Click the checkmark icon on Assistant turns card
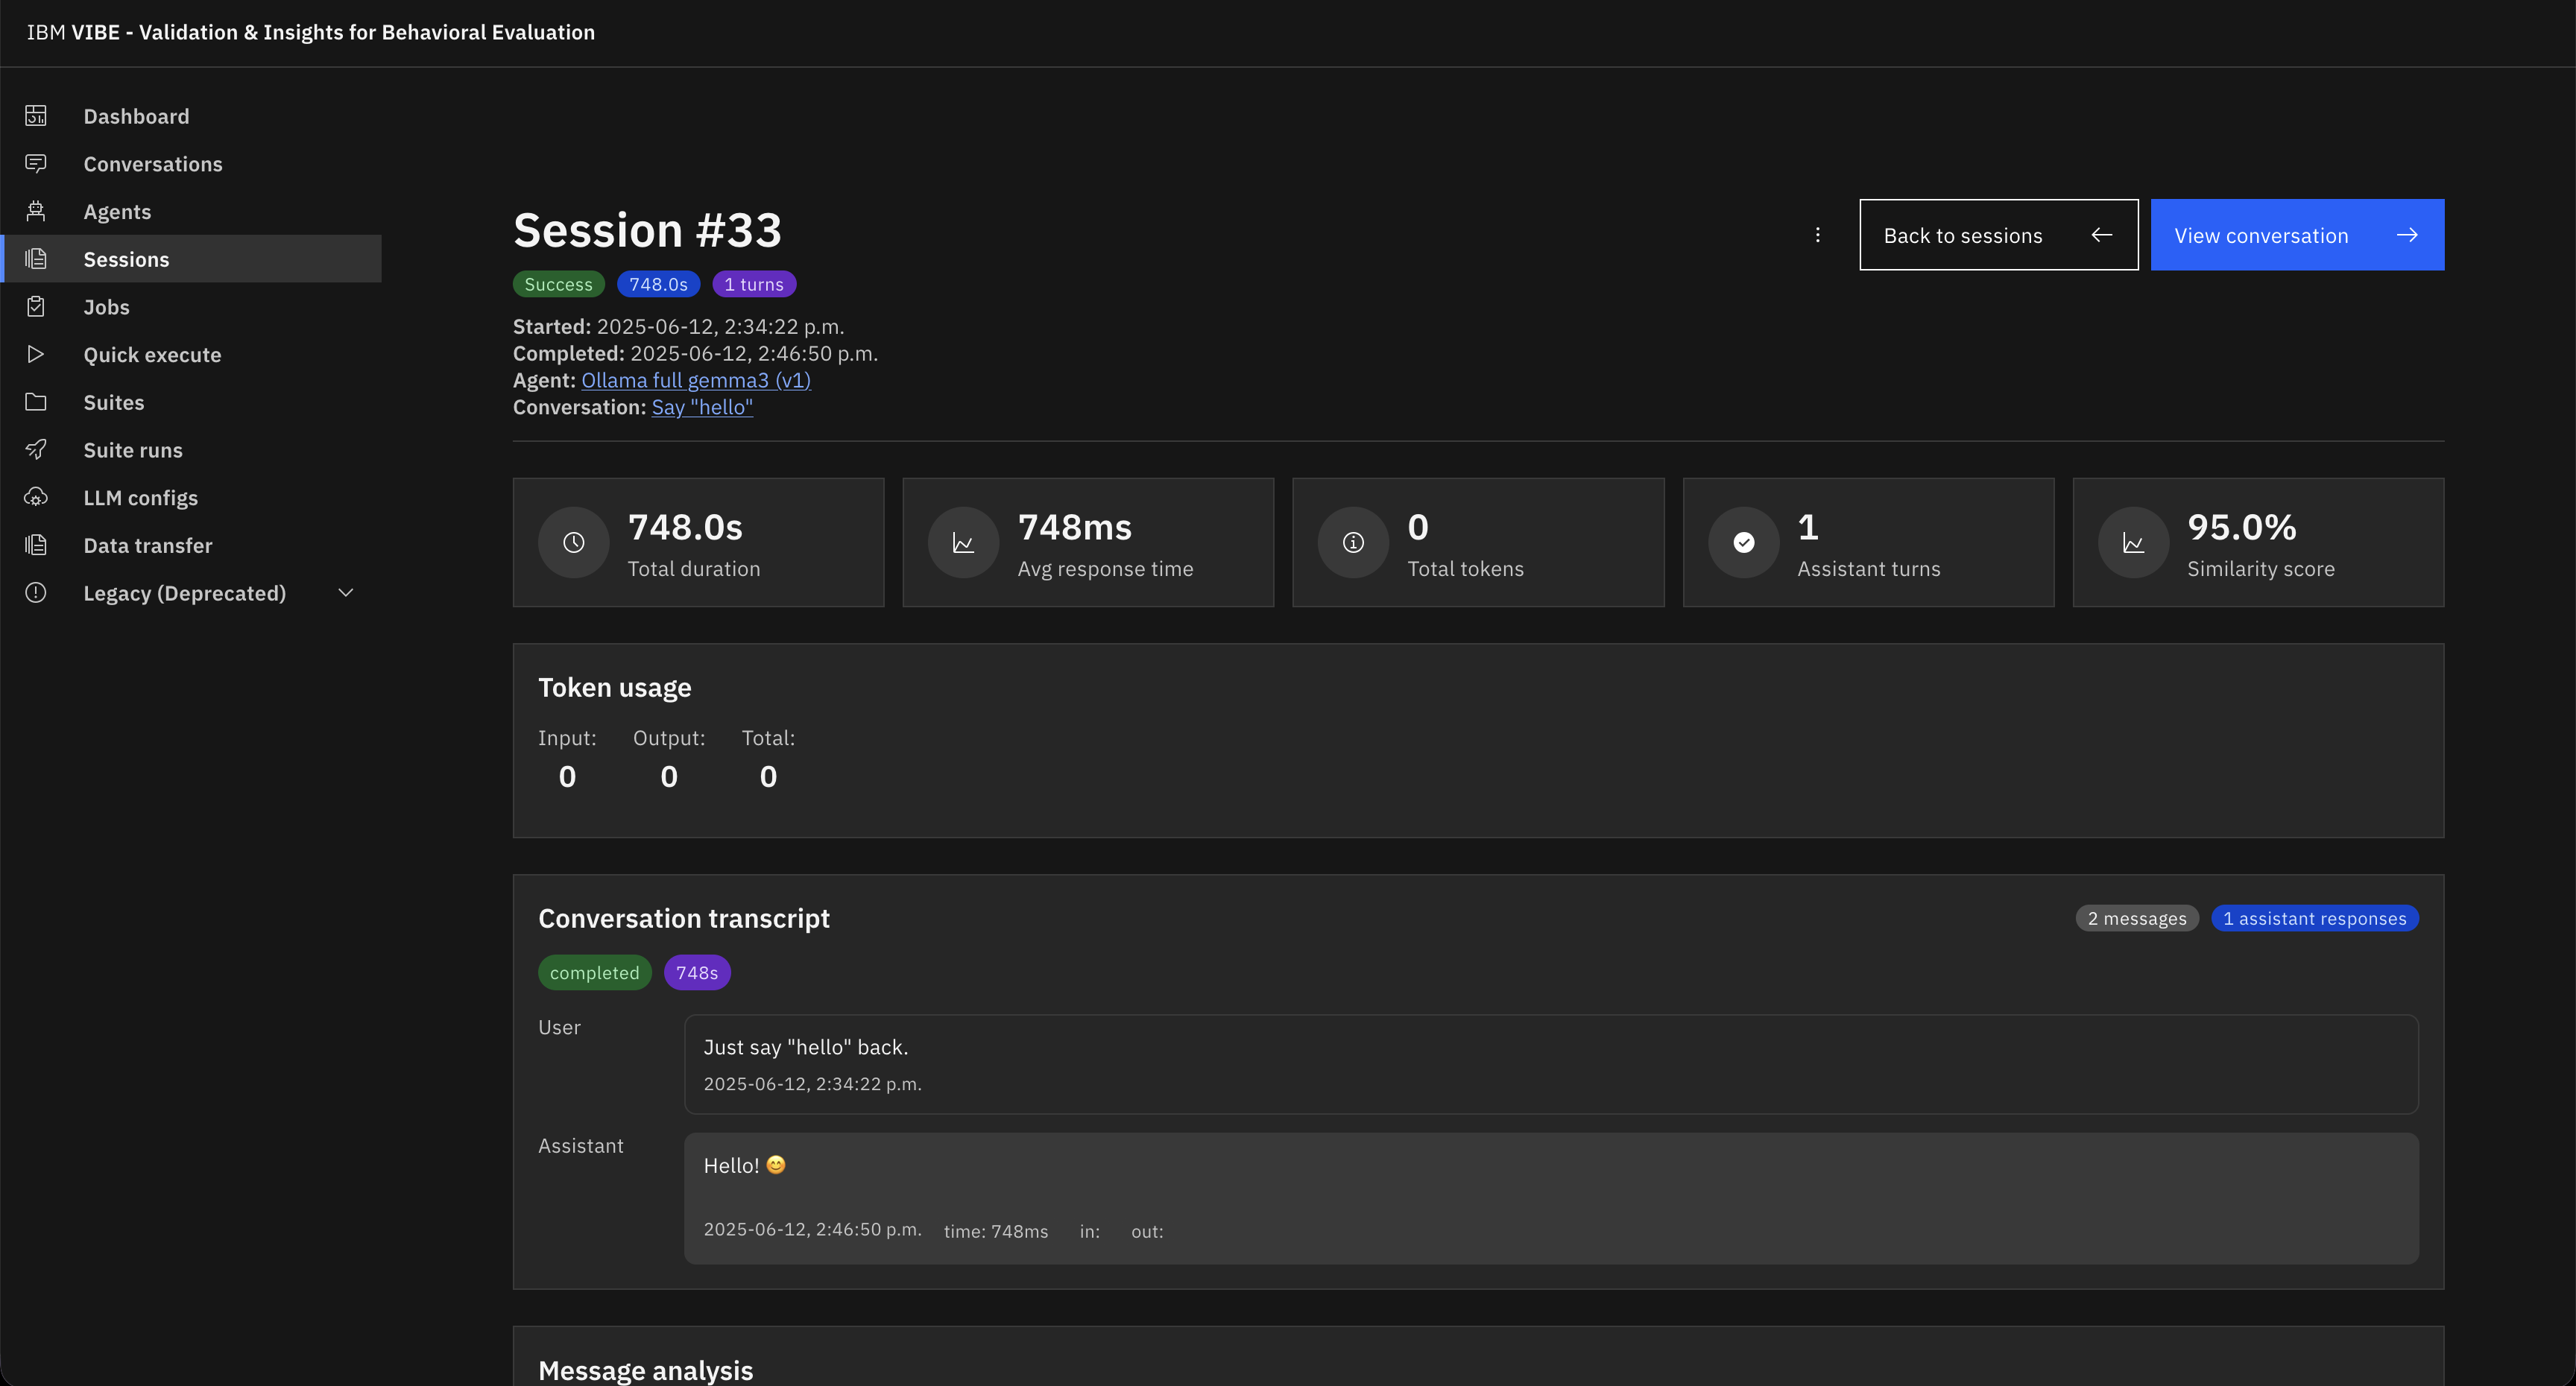The width and height of the screenshot is (2576, 1386). (1743, 542)
